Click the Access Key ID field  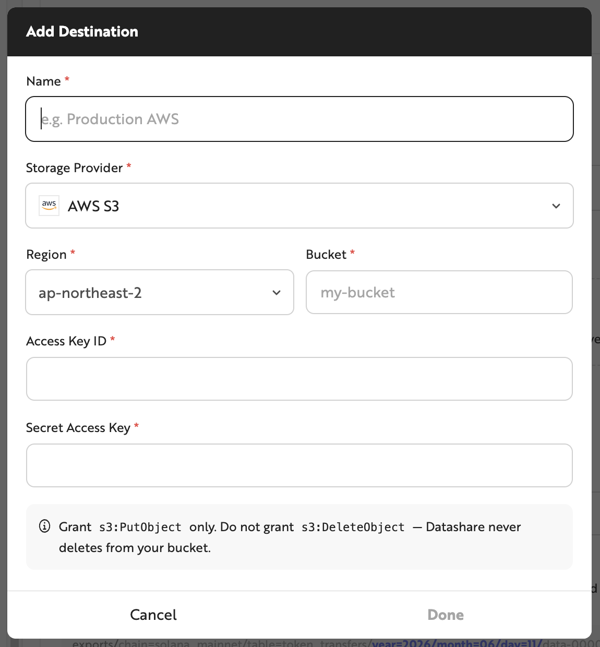tap(299, 379)
